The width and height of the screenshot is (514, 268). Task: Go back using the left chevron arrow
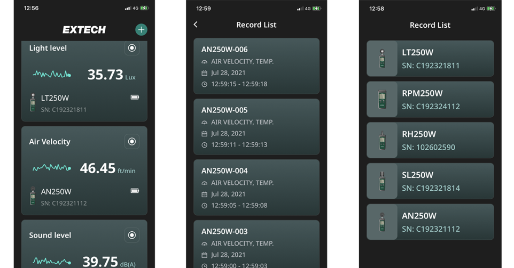[196, 25]
